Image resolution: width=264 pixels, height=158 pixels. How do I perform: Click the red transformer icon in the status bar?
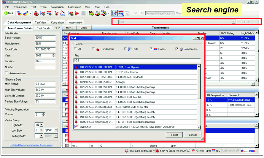click(157, 151)
